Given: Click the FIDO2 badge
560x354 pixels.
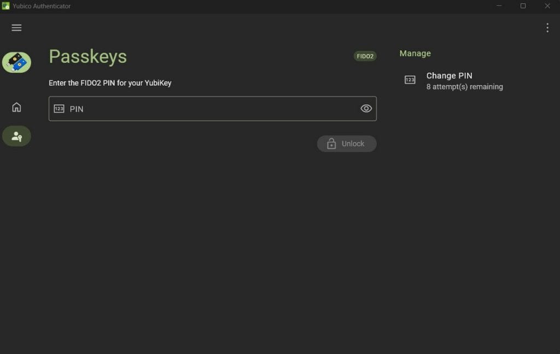Looking at the screenshot, I should [365, 56].
